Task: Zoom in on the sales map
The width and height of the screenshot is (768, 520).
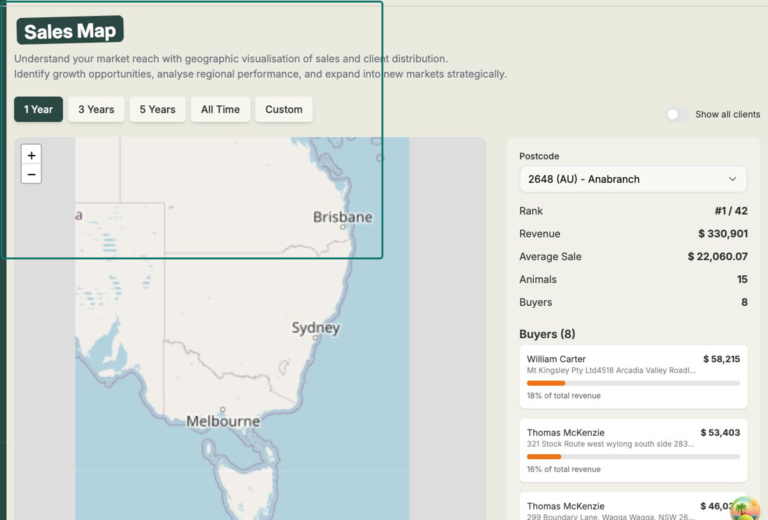Action: tap(31, 155)
